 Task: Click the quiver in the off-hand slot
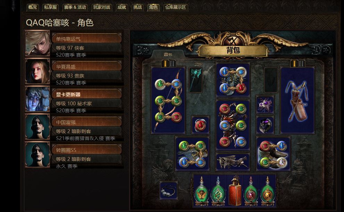[297, 100]
